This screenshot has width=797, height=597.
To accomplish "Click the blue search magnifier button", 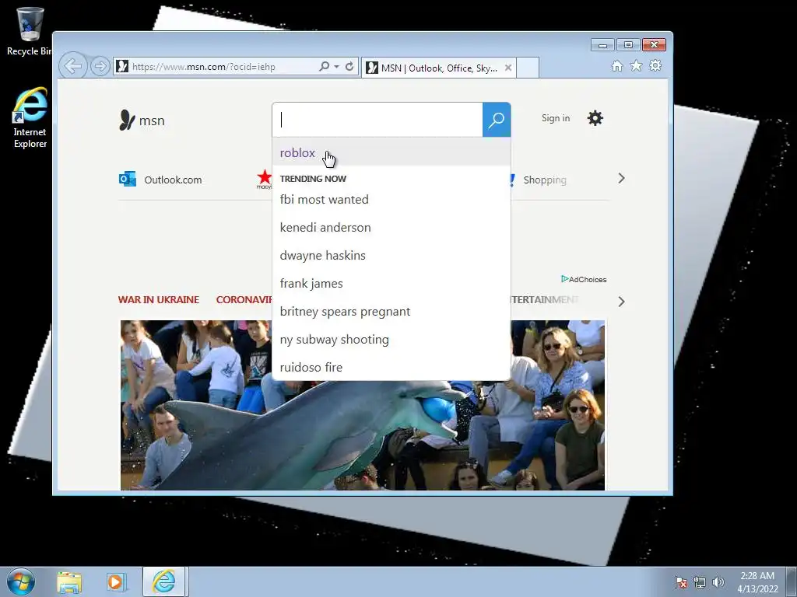I will tap(497, 120).
